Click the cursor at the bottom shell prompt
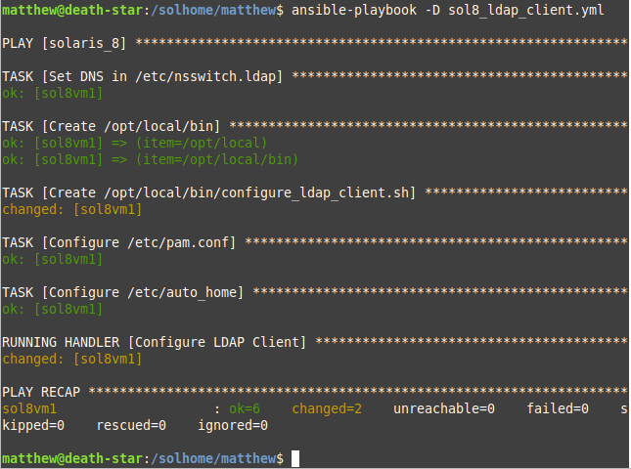The height and width of the screenshot is (469, 631). coord(295,458)
